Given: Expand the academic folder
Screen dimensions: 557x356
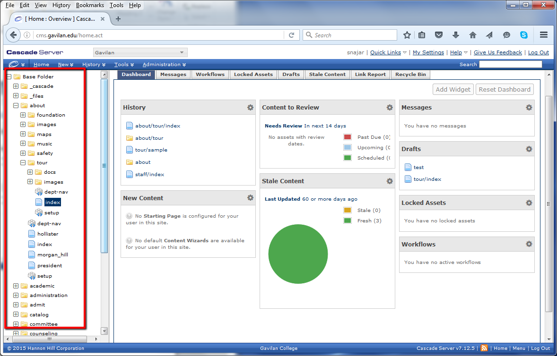Looking at the screenshot, I should coord(16,286).
